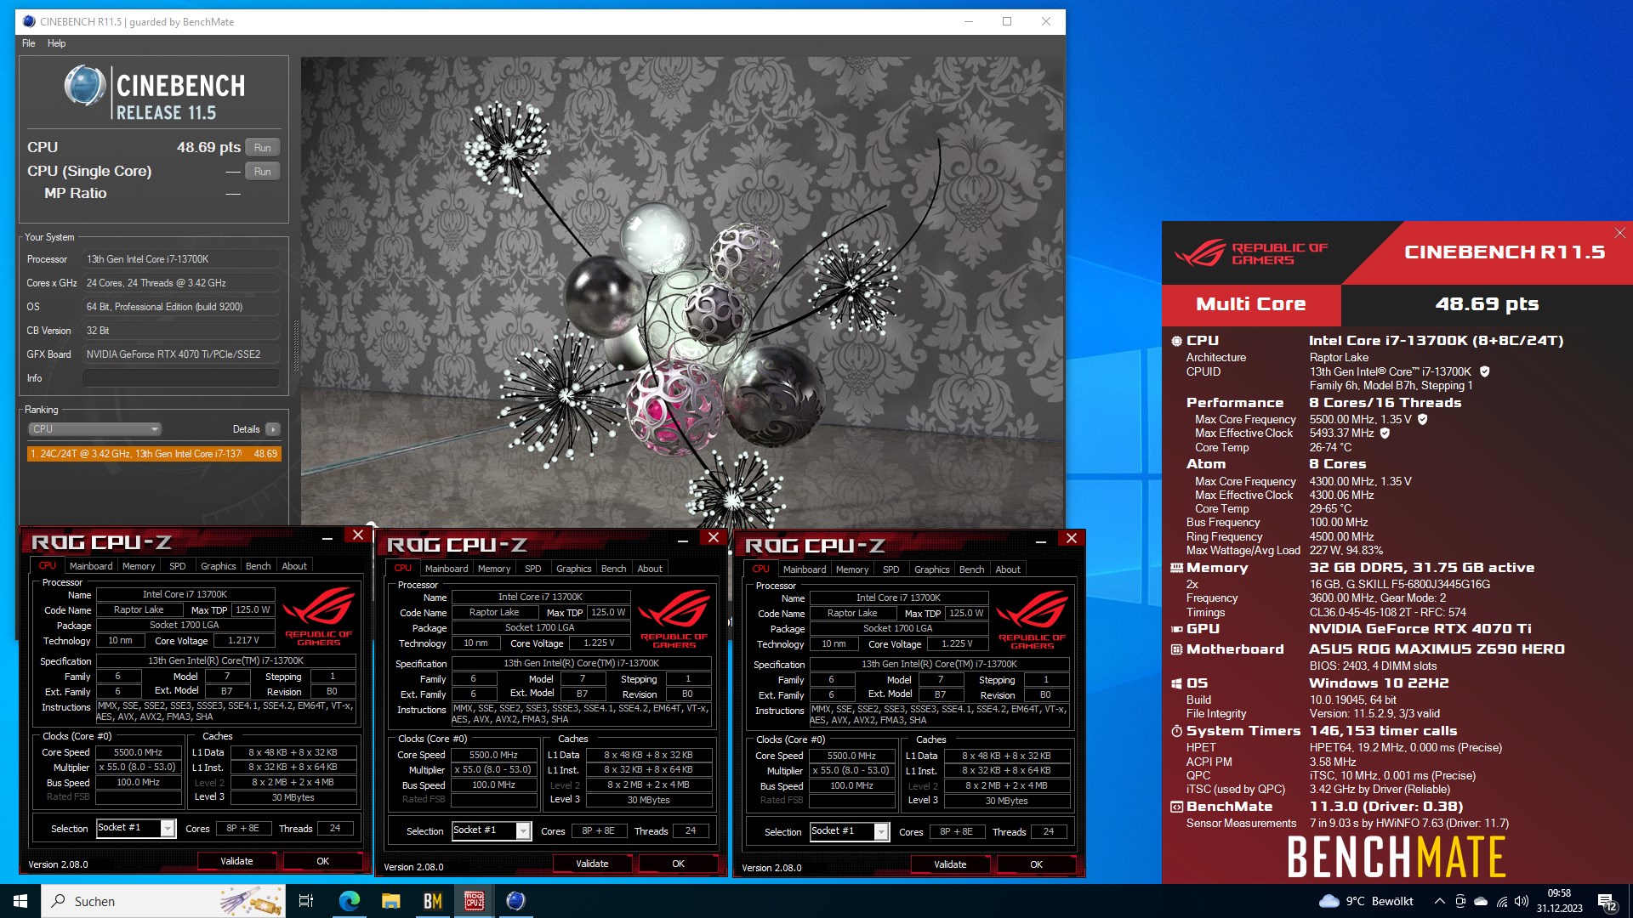The image size is (1633, 918).
Task: Open Socket #1 selection dropdown in rightmost CPU-Z
Action: pyautogui.click(x=881, y=831)
